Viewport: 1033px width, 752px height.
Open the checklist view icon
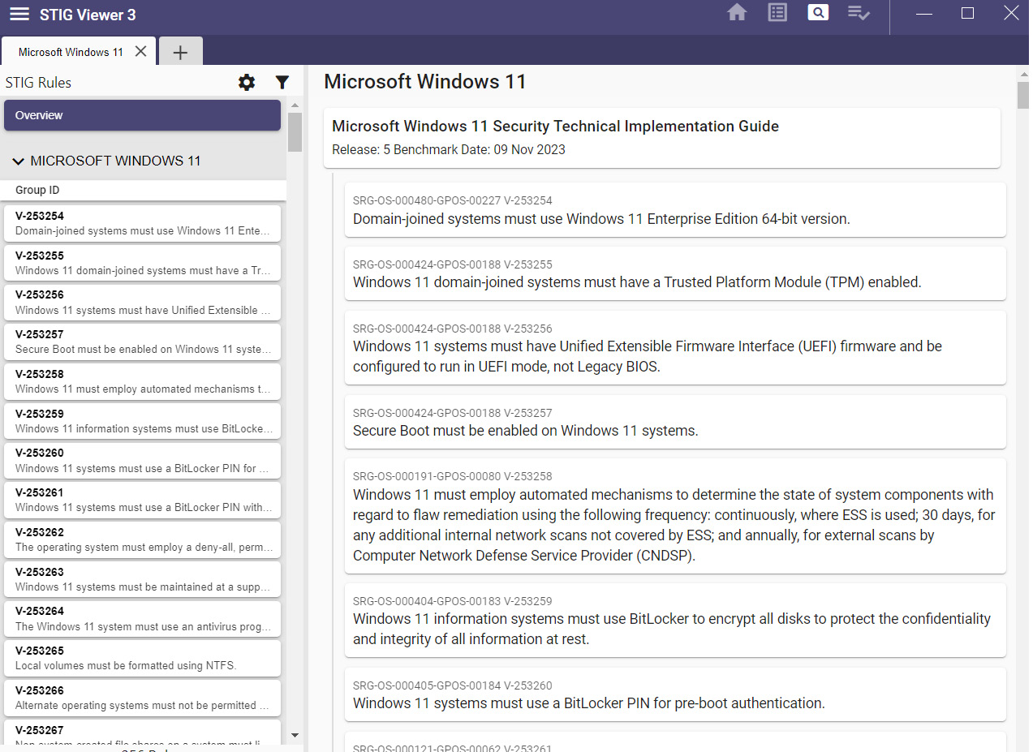777,13
